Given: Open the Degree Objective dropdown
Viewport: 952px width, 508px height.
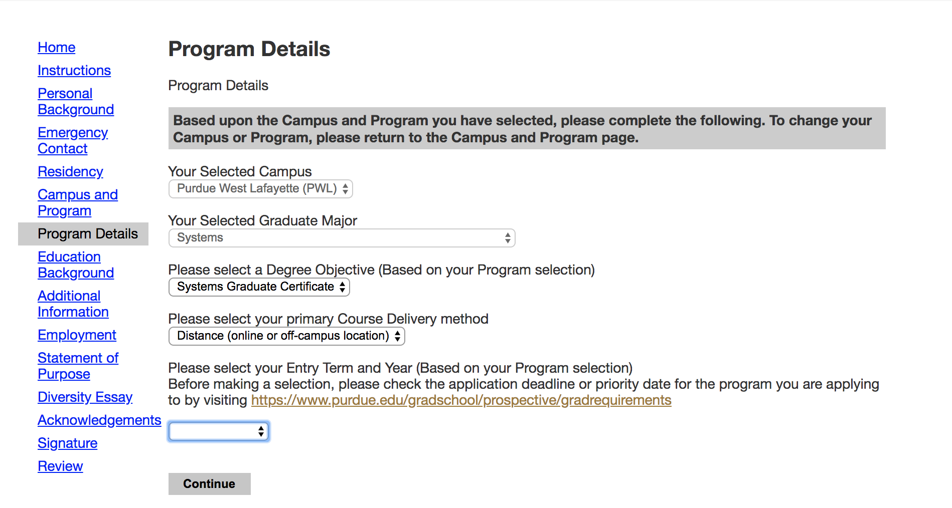Looking at the screenshot, I should click(259, 287).
